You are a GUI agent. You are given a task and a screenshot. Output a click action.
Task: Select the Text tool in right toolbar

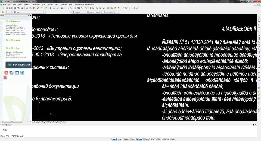(259, 73)
